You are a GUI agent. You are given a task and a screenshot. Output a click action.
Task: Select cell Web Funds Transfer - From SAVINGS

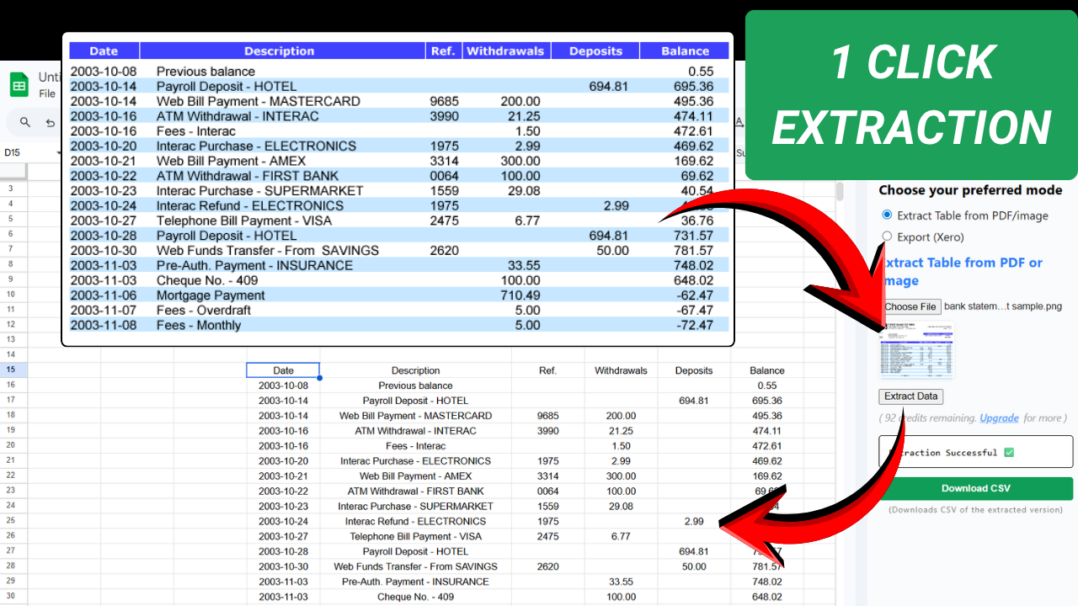tap(415, 567)
